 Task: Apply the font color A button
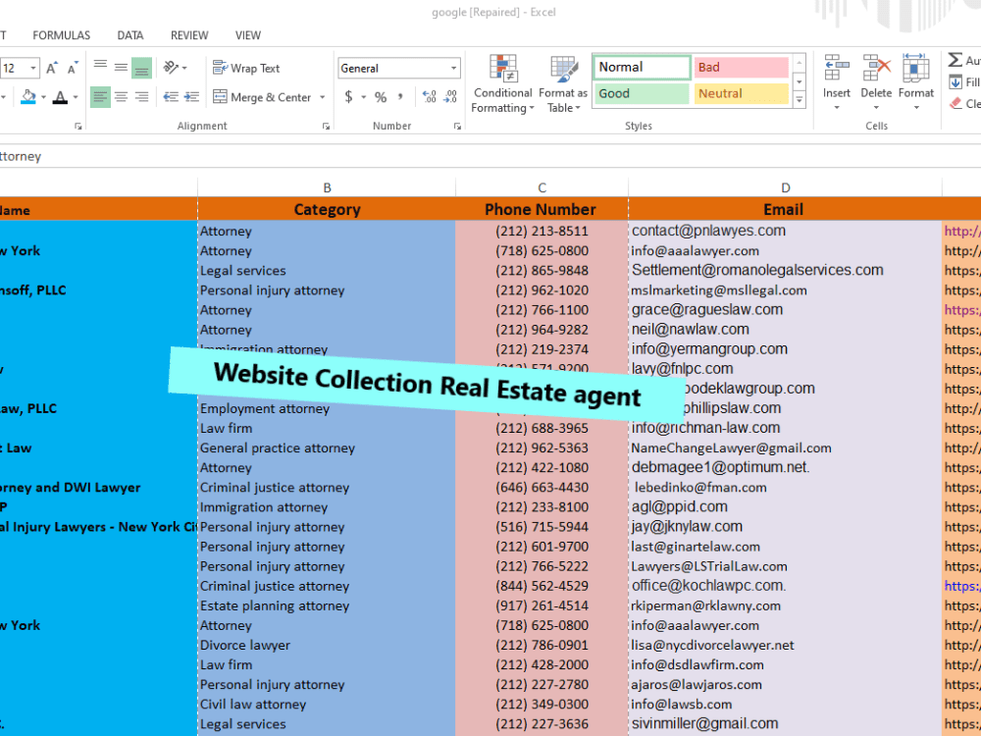coord(60,97)
